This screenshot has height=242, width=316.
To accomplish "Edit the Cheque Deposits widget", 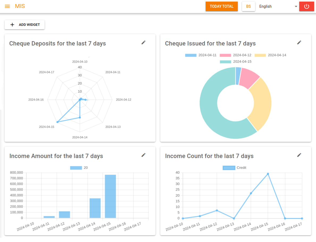I will tap(143, 43).
